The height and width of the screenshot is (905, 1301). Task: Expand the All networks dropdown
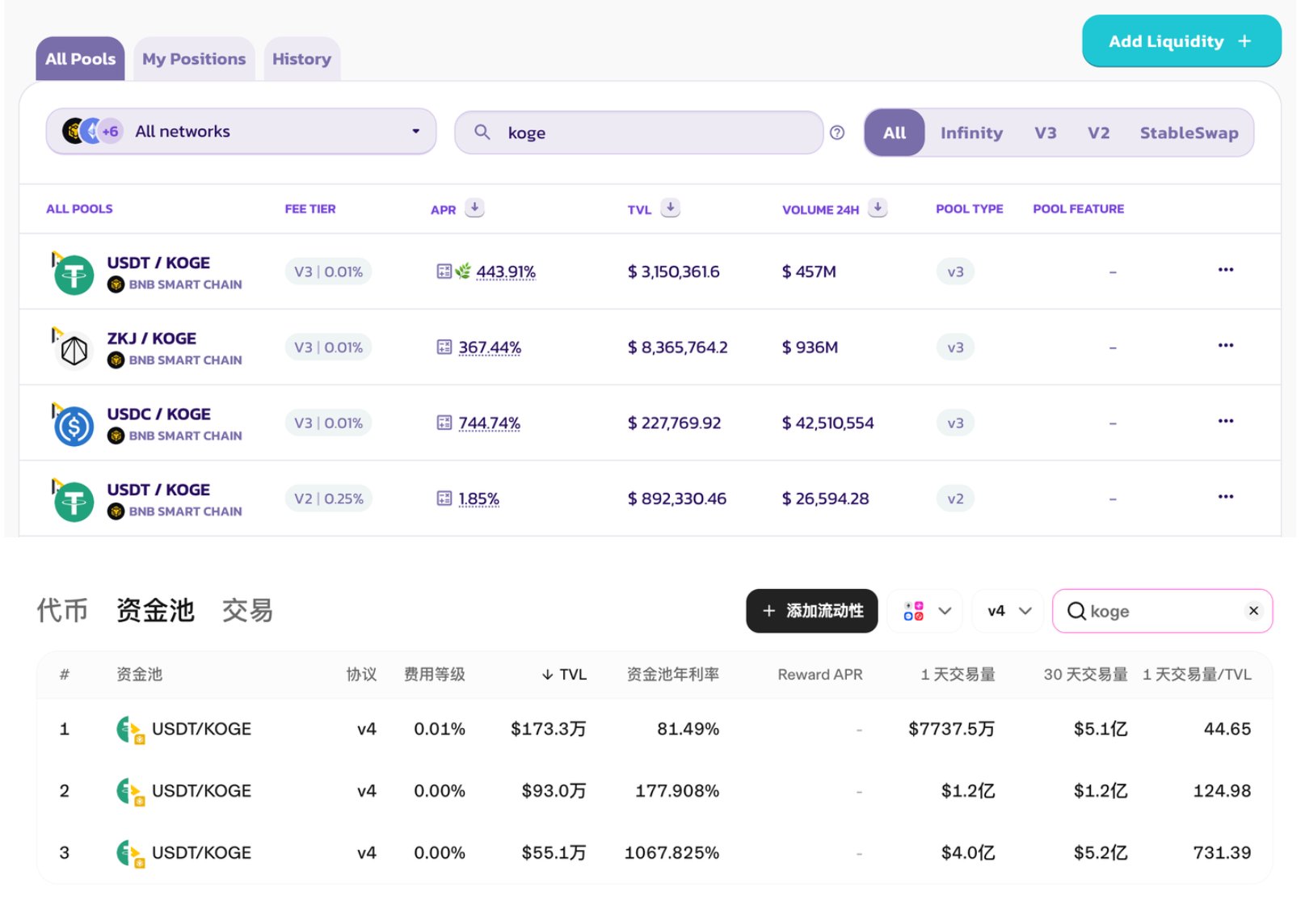241,131
